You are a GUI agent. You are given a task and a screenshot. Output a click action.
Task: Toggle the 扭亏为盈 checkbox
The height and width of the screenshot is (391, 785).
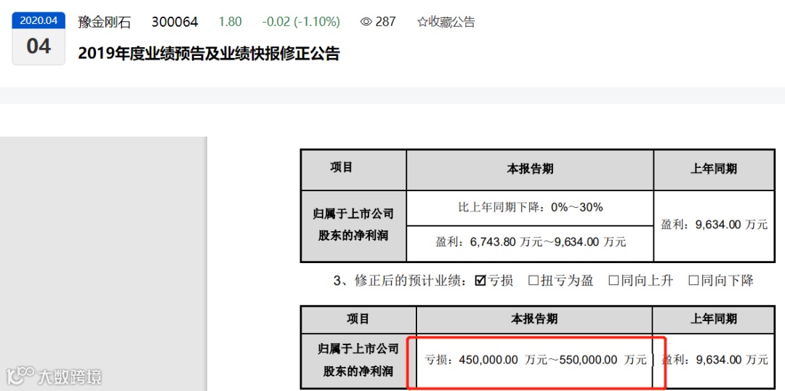click(x=534, y=281)
